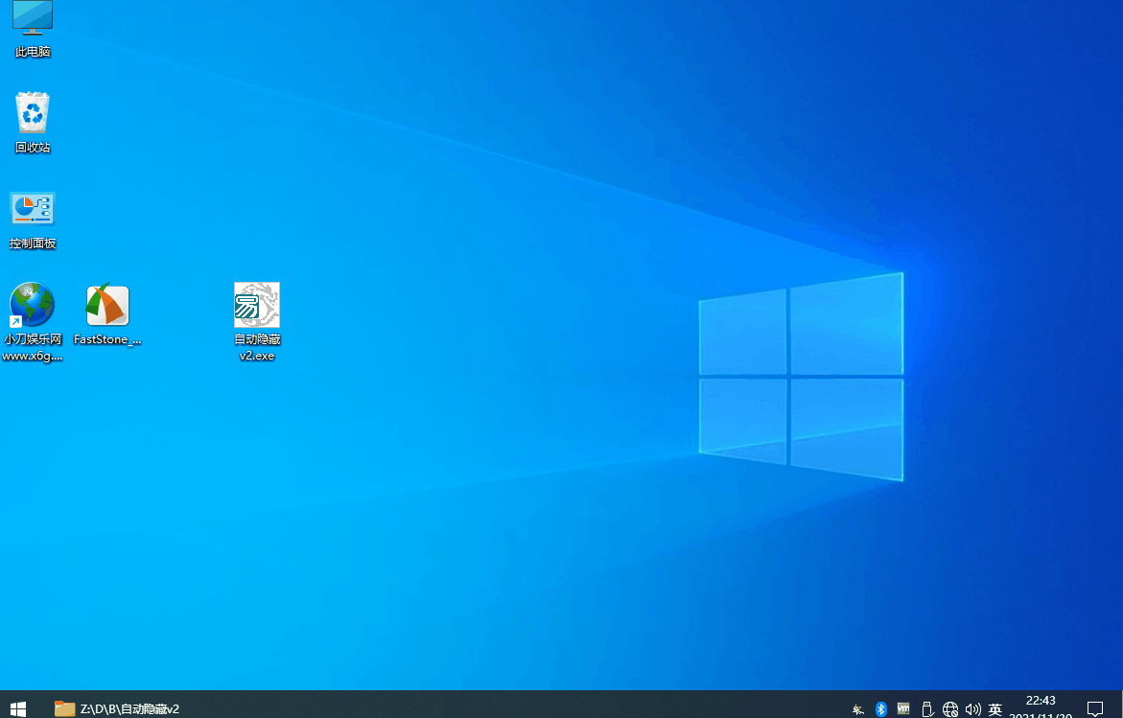This screenshot has width=1123, height=718.
Task: Open the Action Center notification icon
Action: click(x=1094, y=708)
